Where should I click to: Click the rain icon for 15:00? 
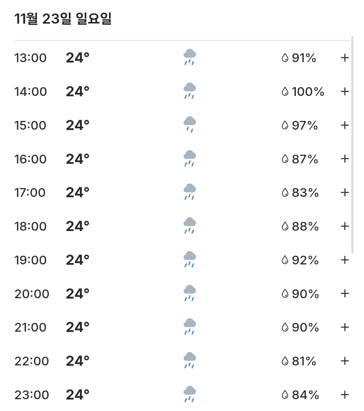coord(190,125)
